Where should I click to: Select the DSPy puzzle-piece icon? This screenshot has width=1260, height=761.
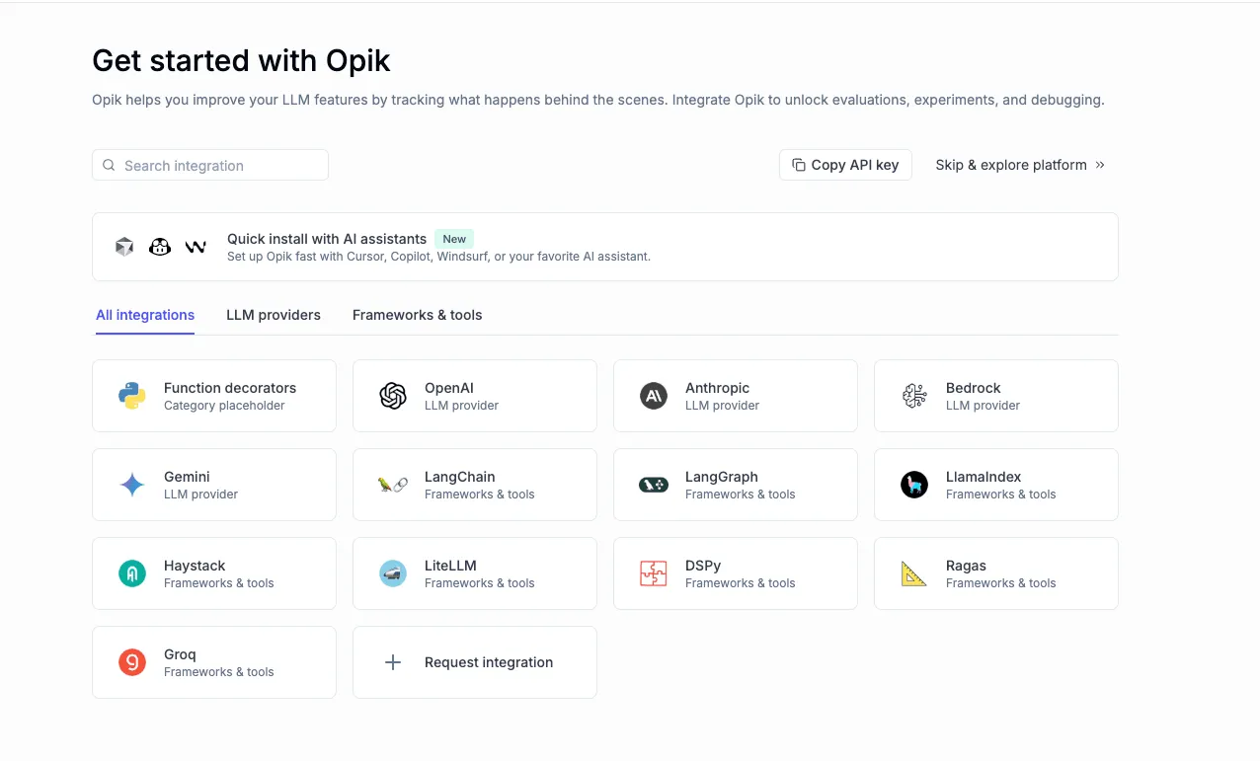pos(653,573)
